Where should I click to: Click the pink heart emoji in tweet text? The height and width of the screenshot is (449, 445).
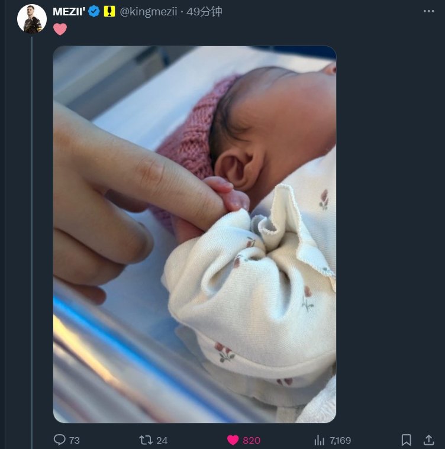pyautogui.click(x=60, y=29)
